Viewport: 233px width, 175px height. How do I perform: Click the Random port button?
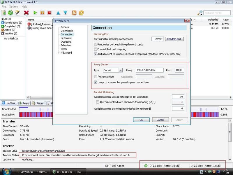[175, 39]
